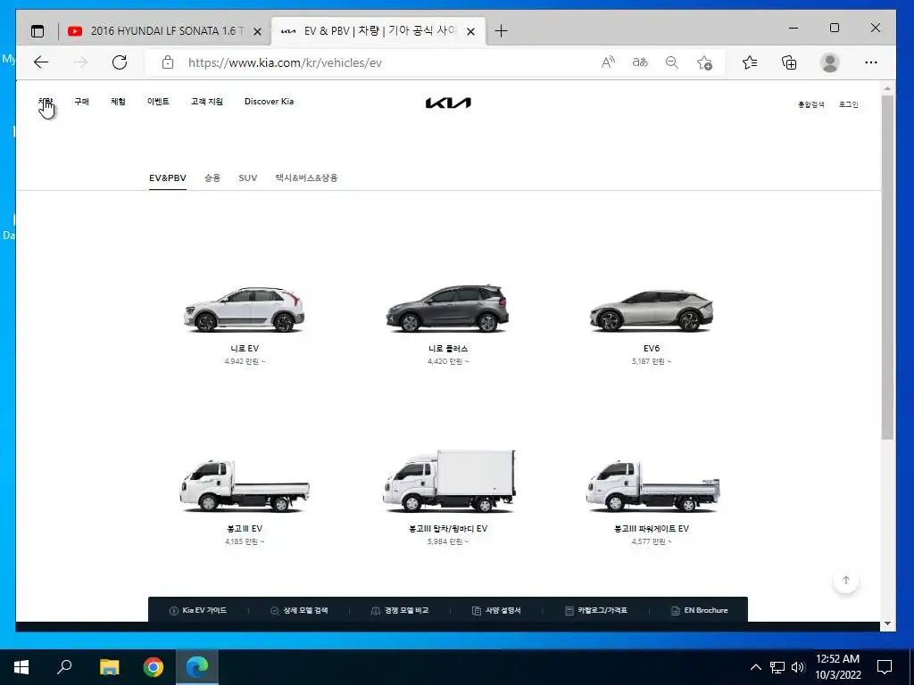Open 경쟁 모델 비교 in bottom bar
Screen dimensions: 914x685
click(x=400, y=610)
